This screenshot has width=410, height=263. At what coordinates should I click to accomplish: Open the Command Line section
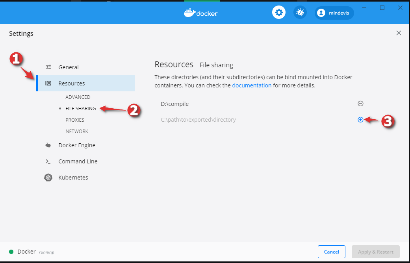click(x=78, y=161)
